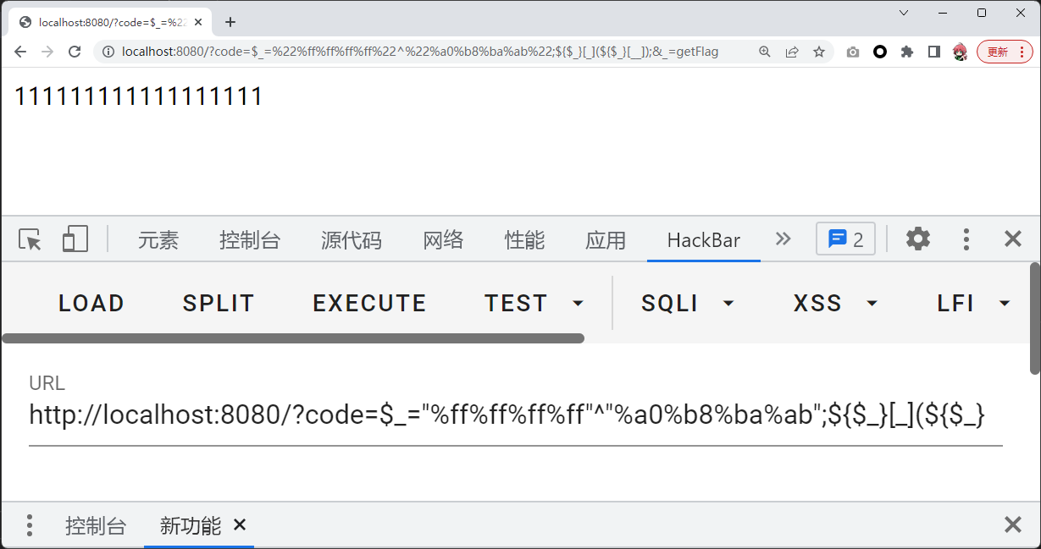
Task: Switch to the 网络 tab
Action: point(443,240)
